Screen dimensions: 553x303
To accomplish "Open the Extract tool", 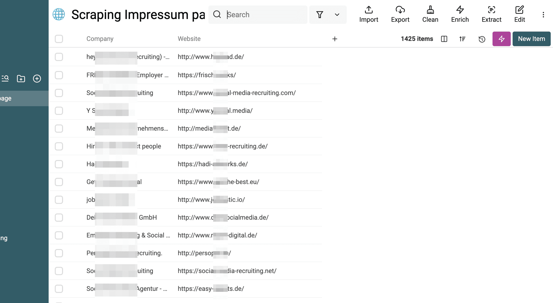I will click(491, 14).
